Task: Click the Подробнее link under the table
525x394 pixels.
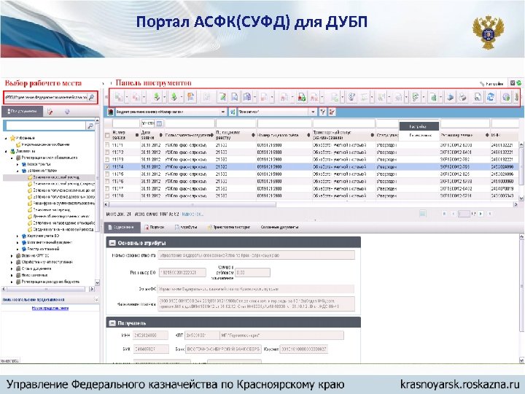Action: [192, 214]
